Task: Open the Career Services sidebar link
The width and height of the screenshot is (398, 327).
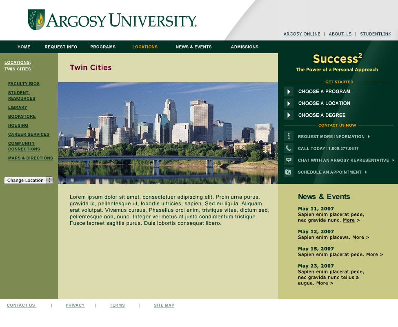Action: pos(29,134)
